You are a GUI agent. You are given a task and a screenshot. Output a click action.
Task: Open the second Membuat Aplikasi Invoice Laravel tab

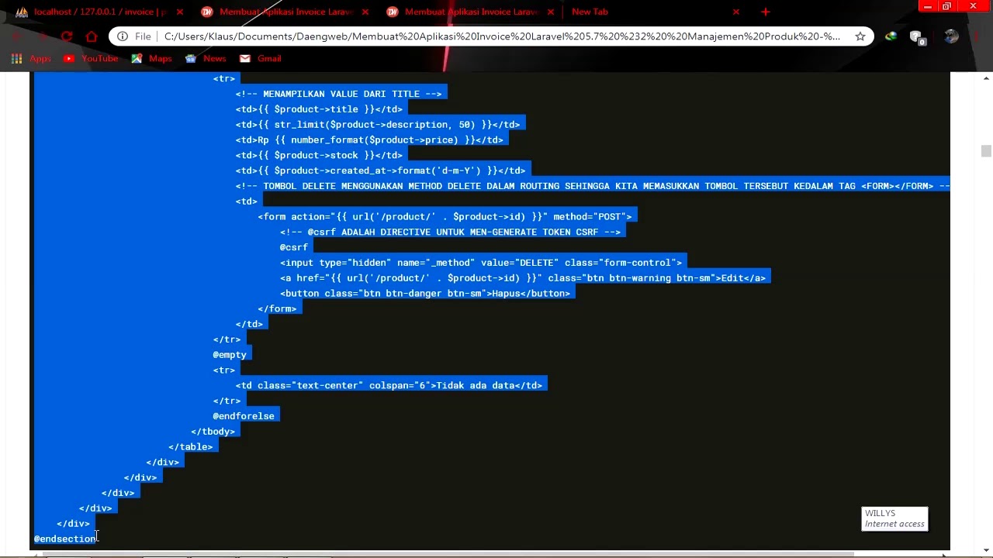point(285,12)
